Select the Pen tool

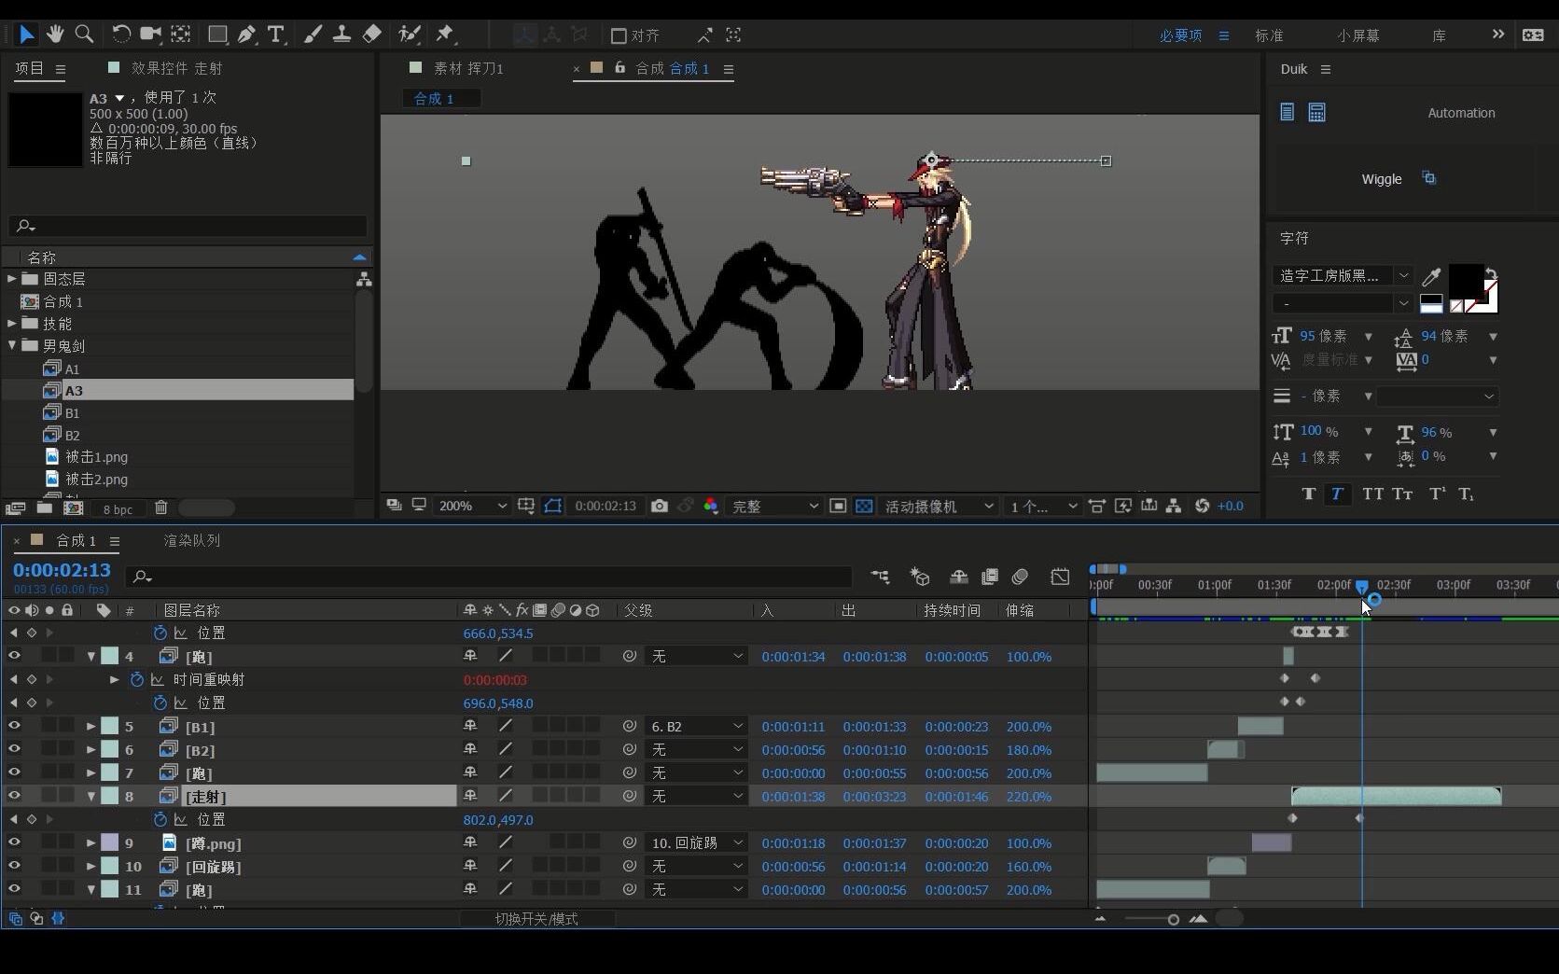(x=246, y=35)
